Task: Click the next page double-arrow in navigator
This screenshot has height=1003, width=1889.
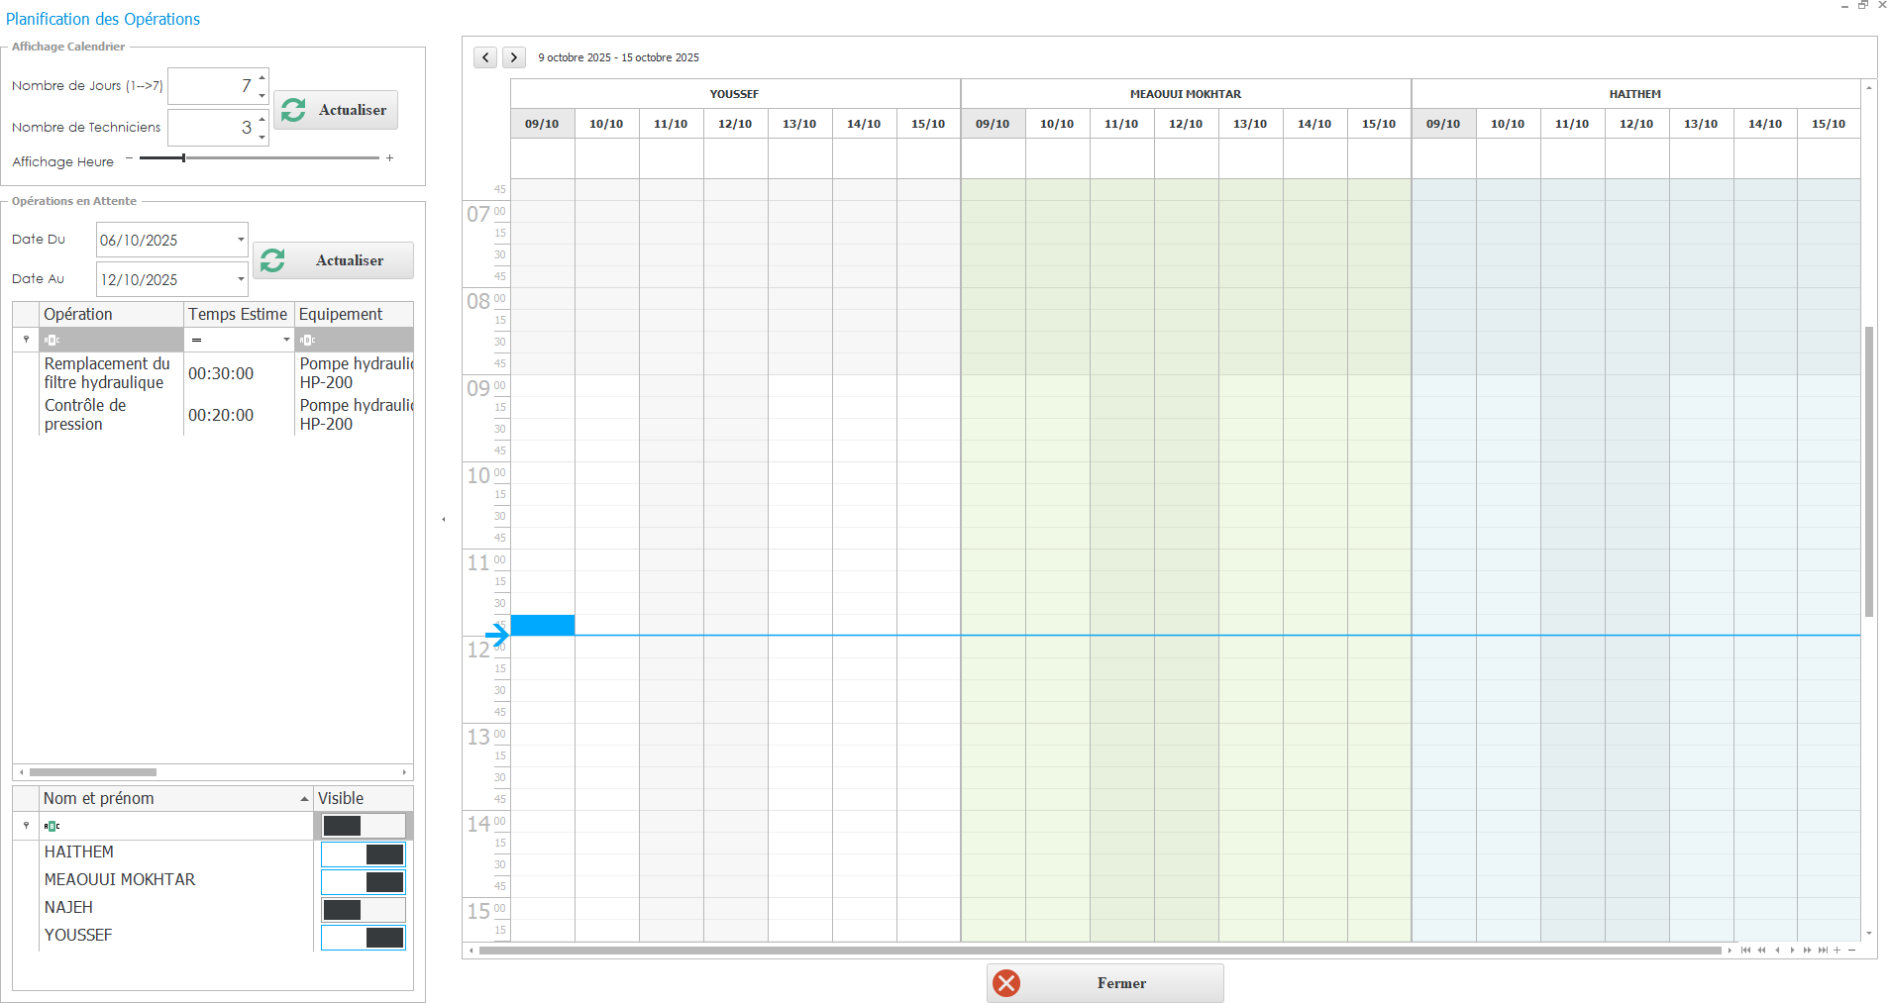Action: (x=1808, y=951)
